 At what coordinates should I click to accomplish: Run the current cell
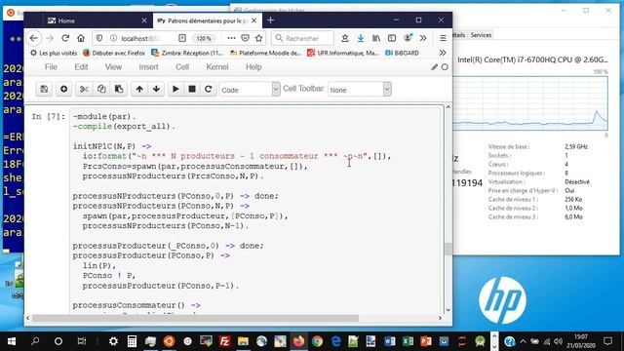(x=175, y=89)
